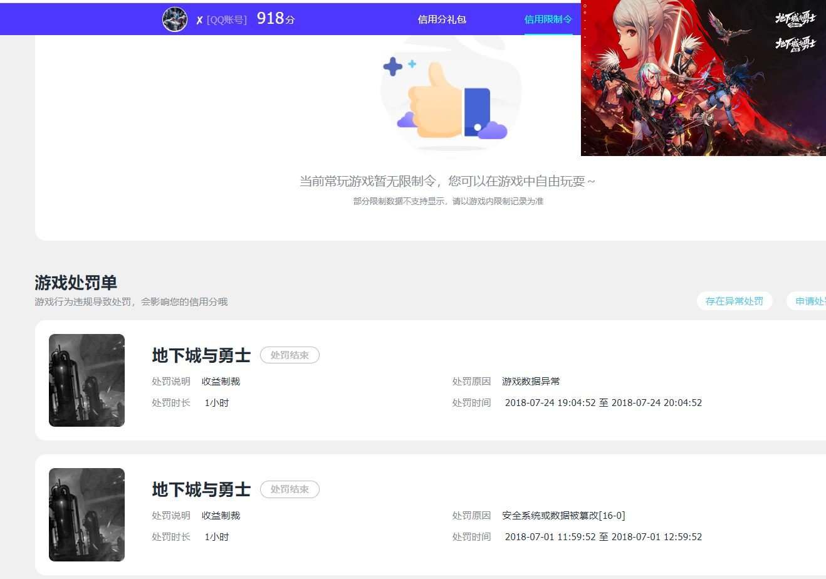Click the 当前常玩游戏暂无限制令 message
The height and width of the screenshot is (579, 826).
click(447, 181)
